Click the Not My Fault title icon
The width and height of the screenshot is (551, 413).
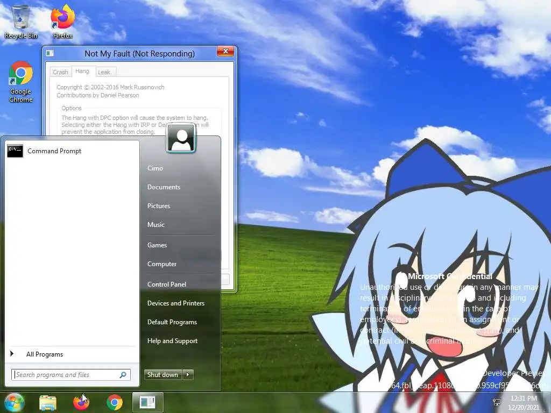(50, 53)
